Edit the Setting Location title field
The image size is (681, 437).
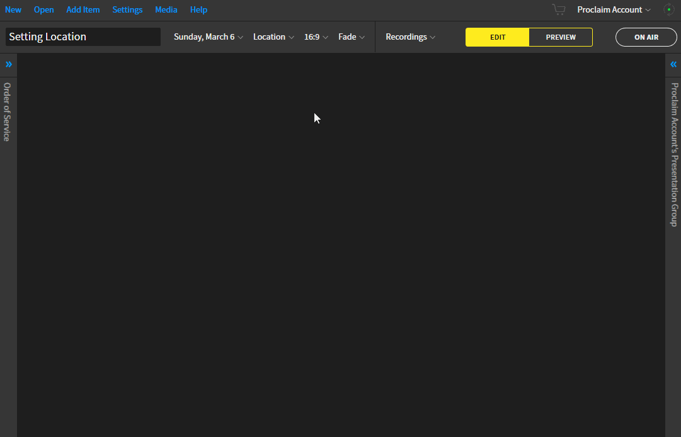click(83, 37)
